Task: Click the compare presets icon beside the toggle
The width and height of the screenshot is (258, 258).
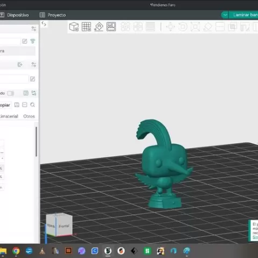Action: (34, 93)
